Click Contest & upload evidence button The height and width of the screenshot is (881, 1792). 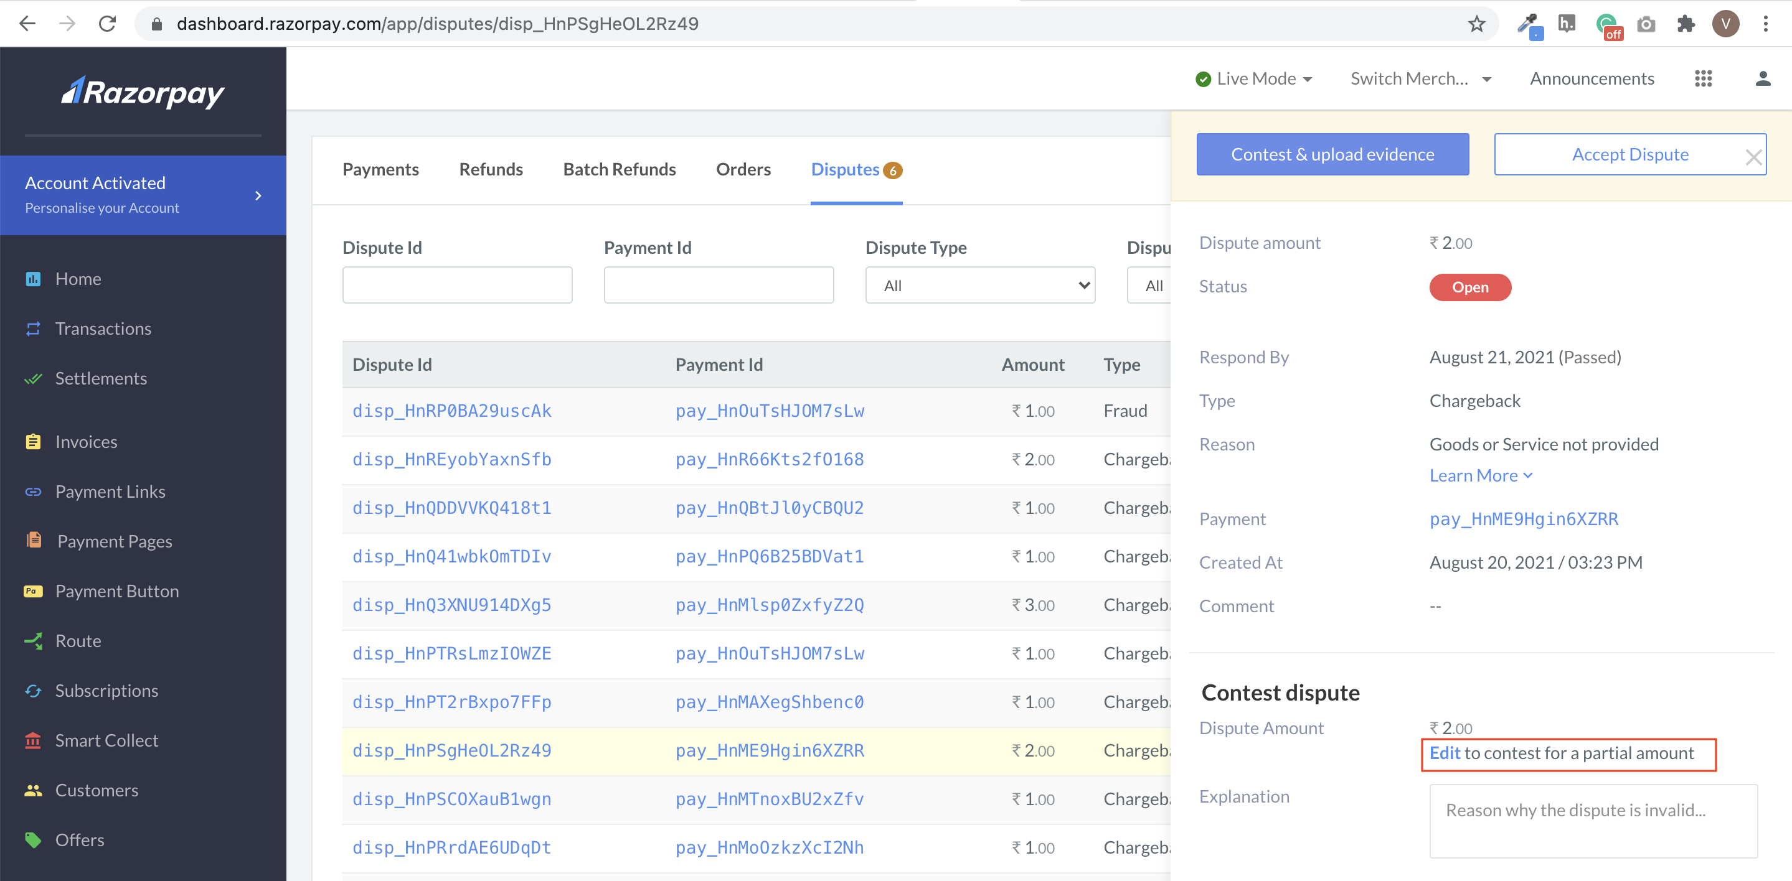click(x=1332, y=154)
